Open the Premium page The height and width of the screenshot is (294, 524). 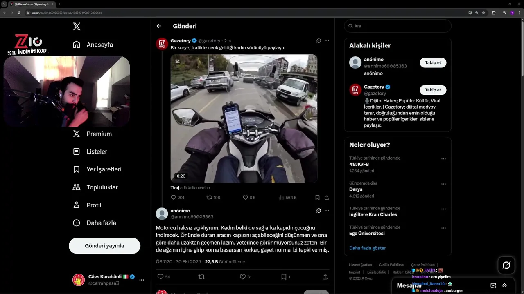[x=92, y=134]
